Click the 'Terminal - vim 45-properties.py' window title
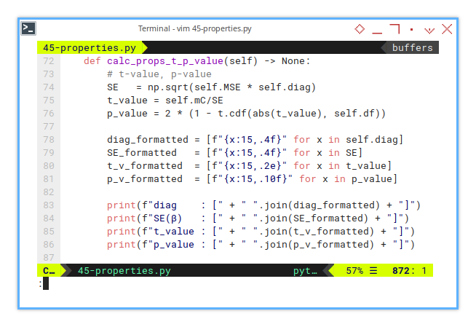The height and width of the screenshot is (327, 476). (x=194, y=28)
